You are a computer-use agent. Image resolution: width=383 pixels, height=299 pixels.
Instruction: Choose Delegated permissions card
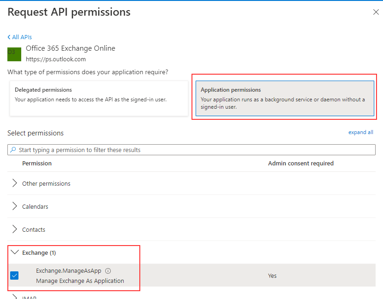[99, 98]
